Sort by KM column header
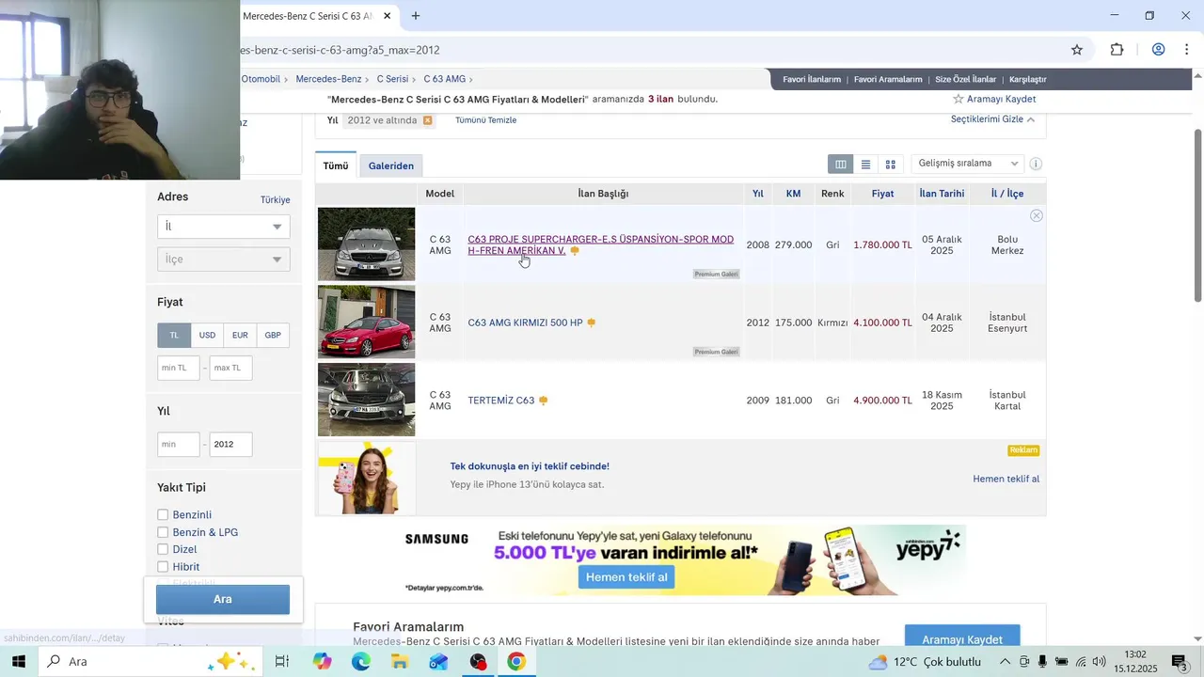 pyautogui.click(x=793, y=194)
